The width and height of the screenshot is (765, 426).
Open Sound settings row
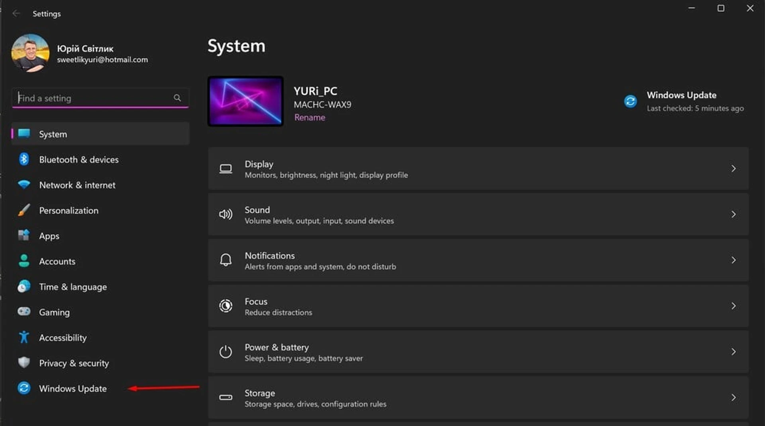(x=478, y=214)
